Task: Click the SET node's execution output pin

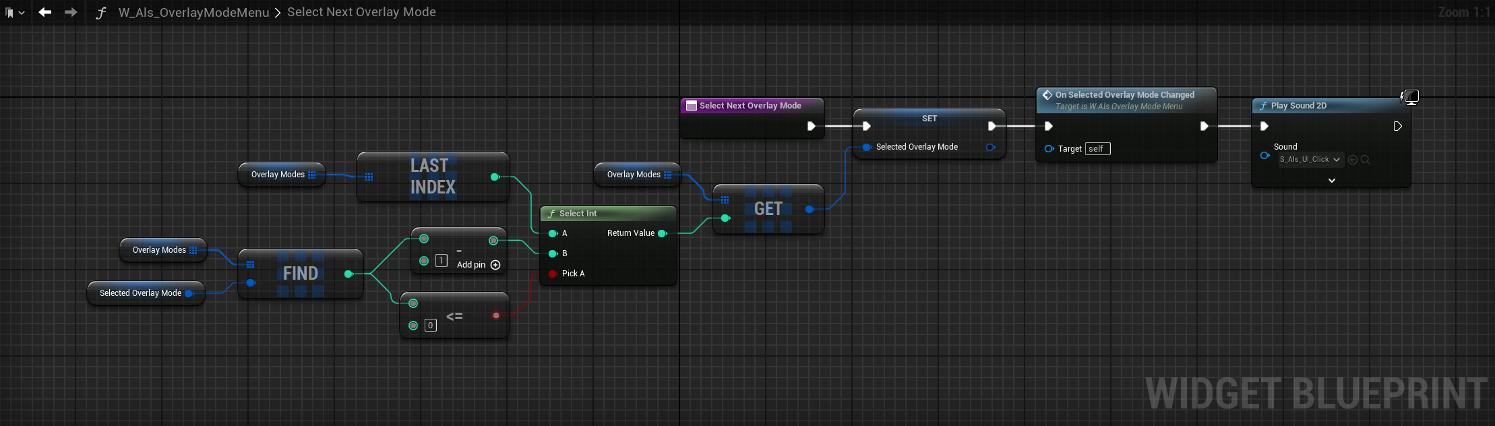Action: click(x=991, y=126)
